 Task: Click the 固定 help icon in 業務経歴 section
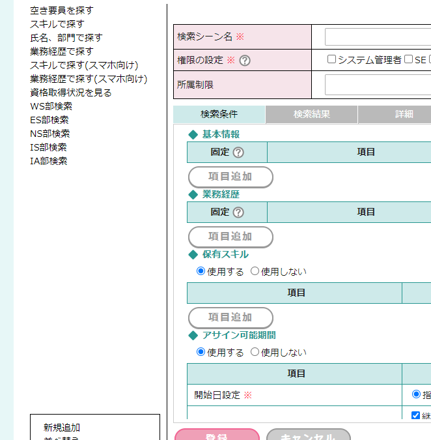click(x=238, y=213)
